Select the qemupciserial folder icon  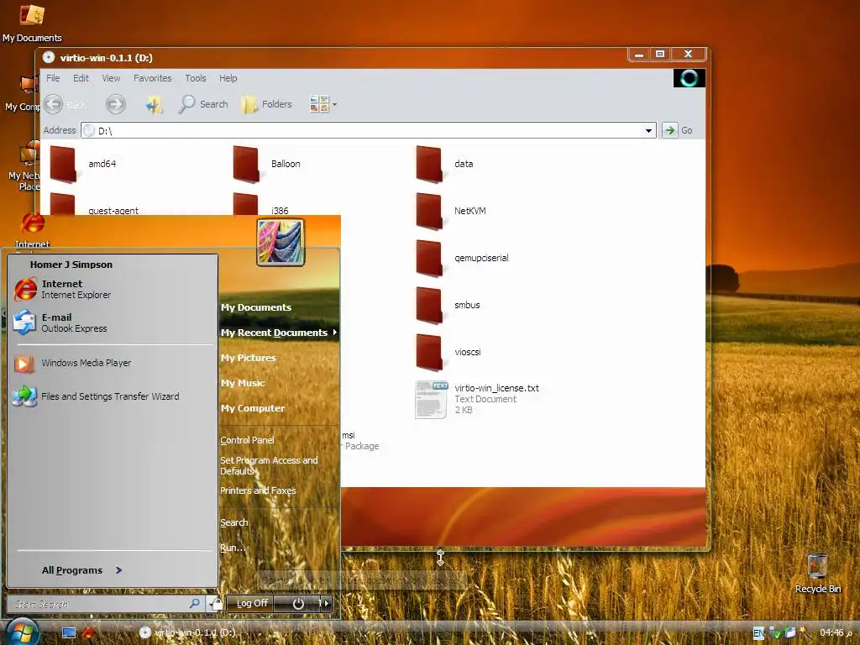(x=429, y=259)
